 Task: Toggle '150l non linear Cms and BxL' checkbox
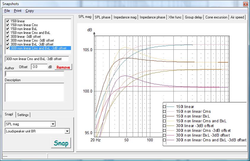click(x=7, y=33)
